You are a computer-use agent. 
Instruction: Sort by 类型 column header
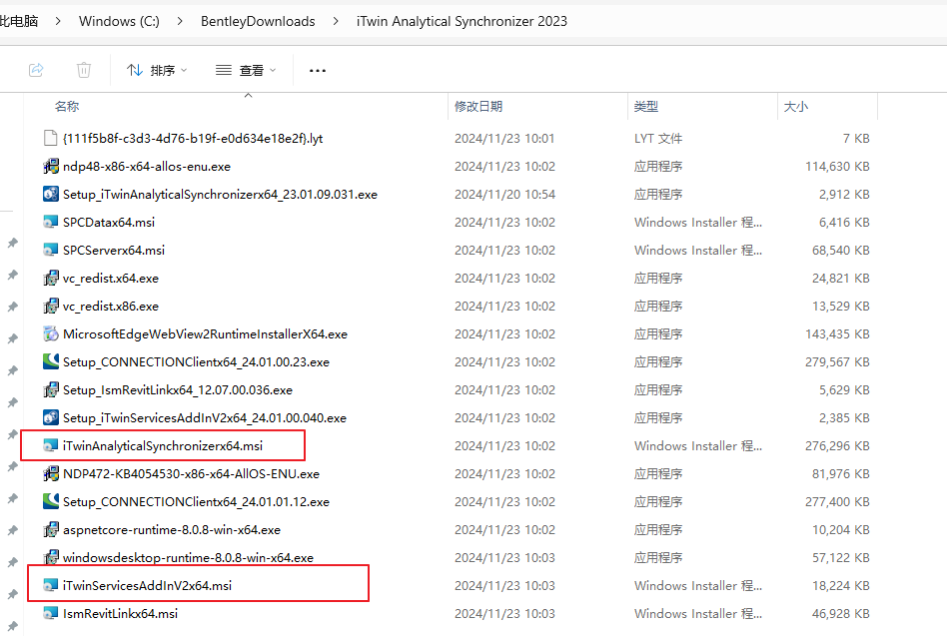coord(646,107)
